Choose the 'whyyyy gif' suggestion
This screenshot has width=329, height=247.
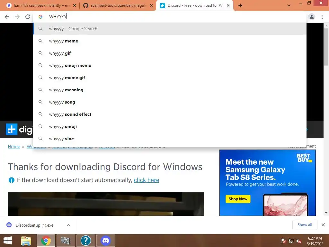170,53
